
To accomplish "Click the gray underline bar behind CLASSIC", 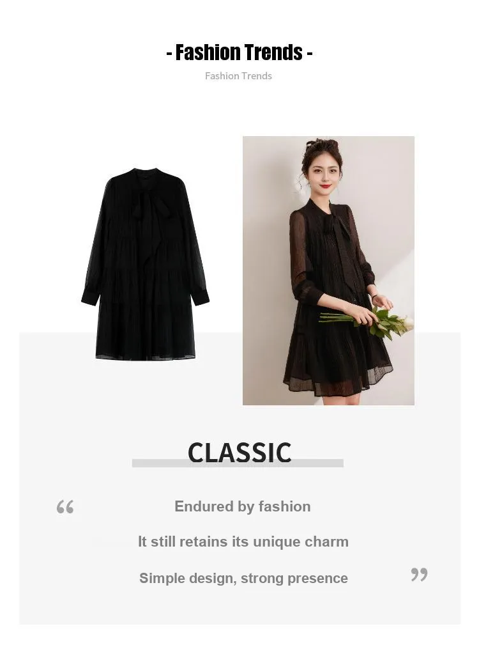I will point(238,463).
